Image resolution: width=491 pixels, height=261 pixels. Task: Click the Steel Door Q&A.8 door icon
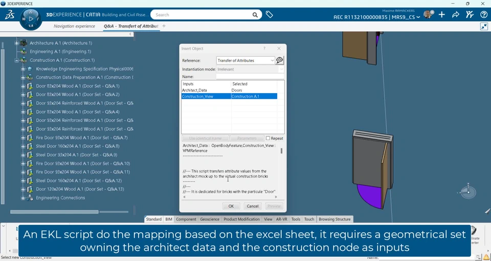pyautogui.click(x=30, y=146)
